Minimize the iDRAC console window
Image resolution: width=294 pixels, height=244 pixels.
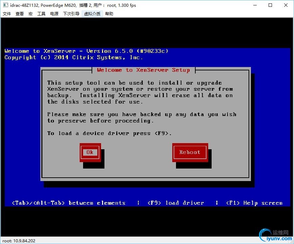(255, 5)
